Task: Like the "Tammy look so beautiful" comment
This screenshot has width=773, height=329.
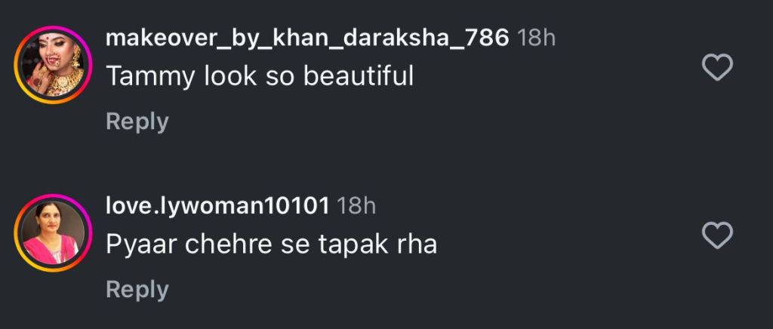Action: coord(717,69)
